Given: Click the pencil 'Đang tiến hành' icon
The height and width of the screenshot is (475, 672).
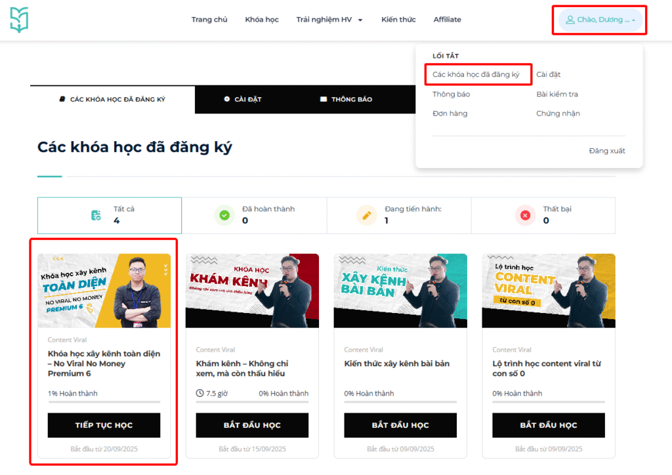Looking at the screenshot, I should [366, 215].
